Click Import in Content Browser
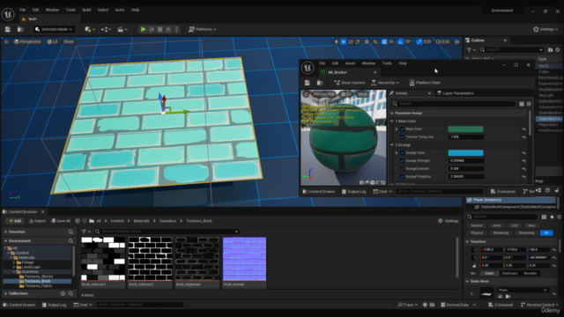The image size is (564, 317). (37, 221)
